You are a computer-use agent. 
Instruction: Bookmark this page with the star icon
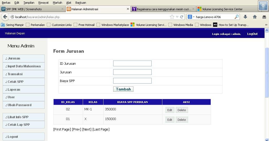(172, 17)
